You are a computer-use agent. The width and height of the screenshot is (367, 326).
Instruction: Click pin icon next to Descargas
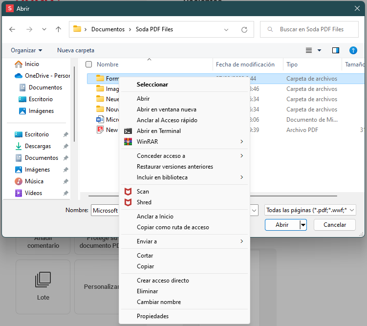coord(66,146)
